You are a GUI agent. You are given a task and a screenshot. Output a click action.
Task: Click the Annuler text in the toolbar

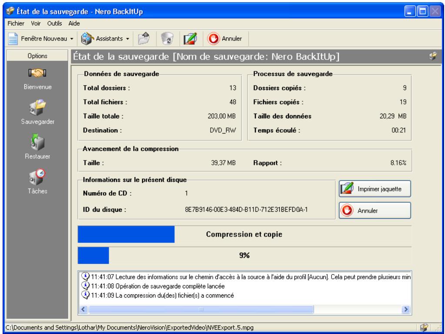pyautogui.click(x=232, y=39)
